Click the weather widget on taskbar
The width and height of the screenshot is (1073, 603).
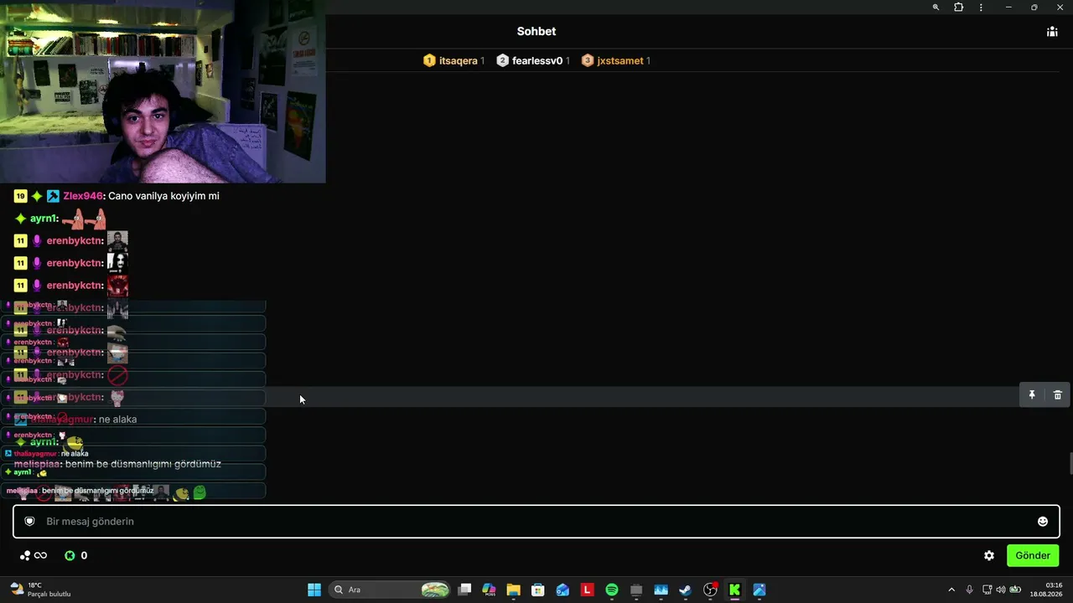(40, 590)
